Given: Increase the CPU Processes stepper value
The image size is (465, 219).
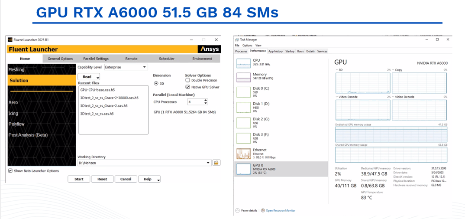Looking at the screenshot, I should click(205, 100).
